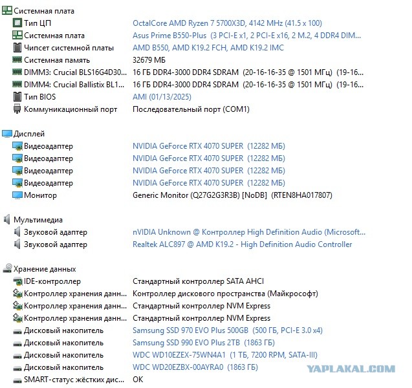Open the Samsung SSD 990 EVO Plus 2TB link
Image resolution: width=412 pixels, height=388 pixels.
pyautogui.click(x=203, y=343)
